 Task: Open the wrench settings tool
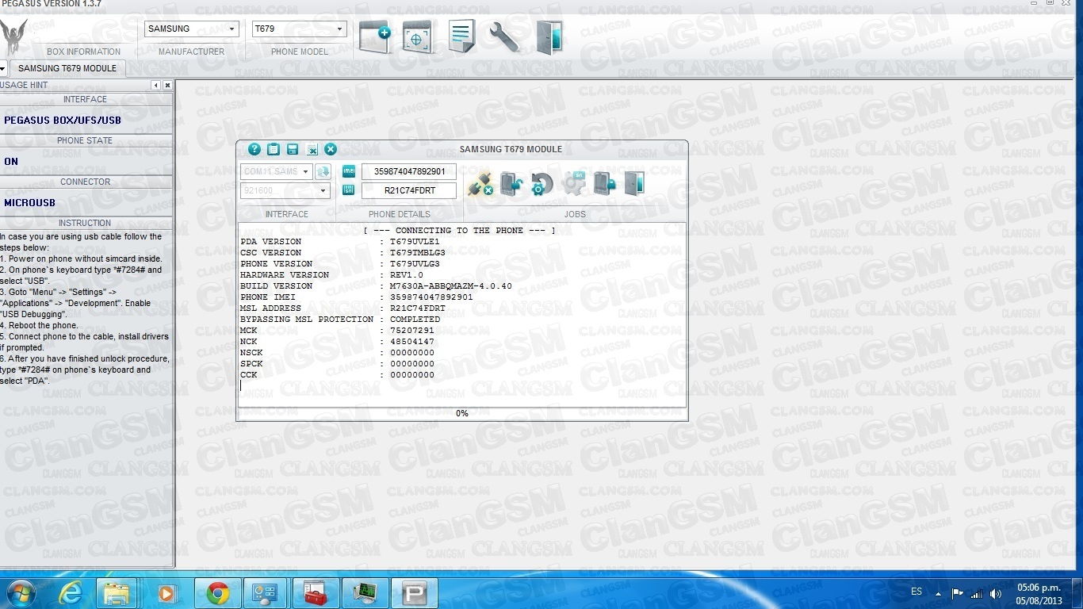[x=503, y=36]
